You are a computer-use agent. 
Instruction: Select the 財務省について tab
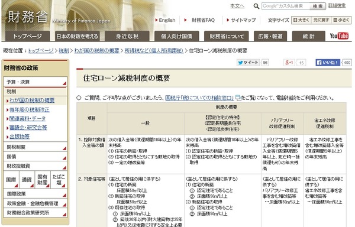click(227, 36)
